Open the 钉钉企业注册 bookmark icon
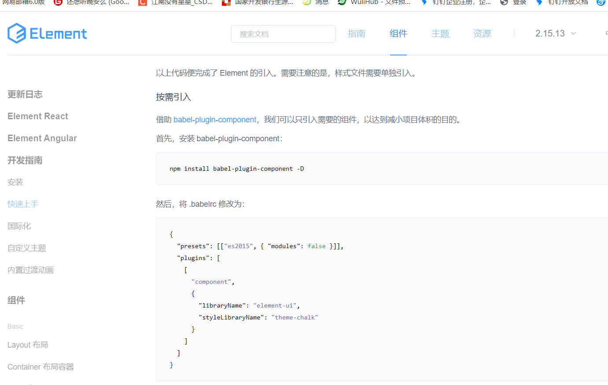This screenshot has height=385, width=608. (x=424, y=3)
